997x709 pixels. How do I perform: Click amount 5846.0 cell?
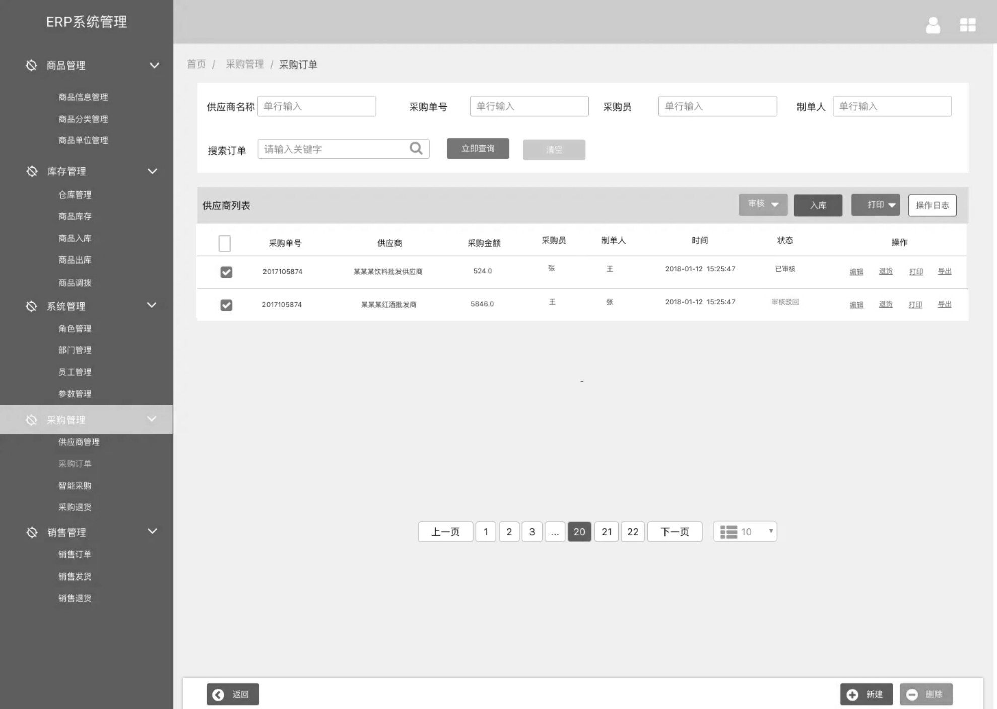(x=482, y=304)
